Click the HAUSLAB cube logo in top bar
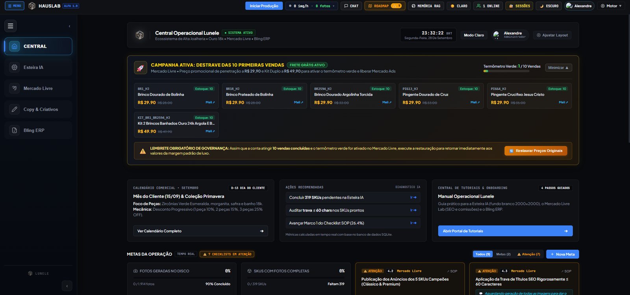This screenshot has height=295, width=630. tap(32, 6)
